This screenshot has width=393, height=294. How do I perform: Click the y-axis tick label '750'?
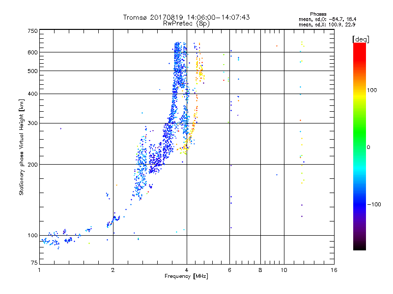click(32, 31)
